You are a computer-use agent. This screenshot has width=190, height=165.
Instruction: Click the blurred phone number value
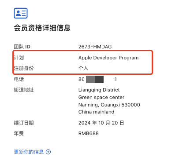pyautogui.click(x=97, y=79)
